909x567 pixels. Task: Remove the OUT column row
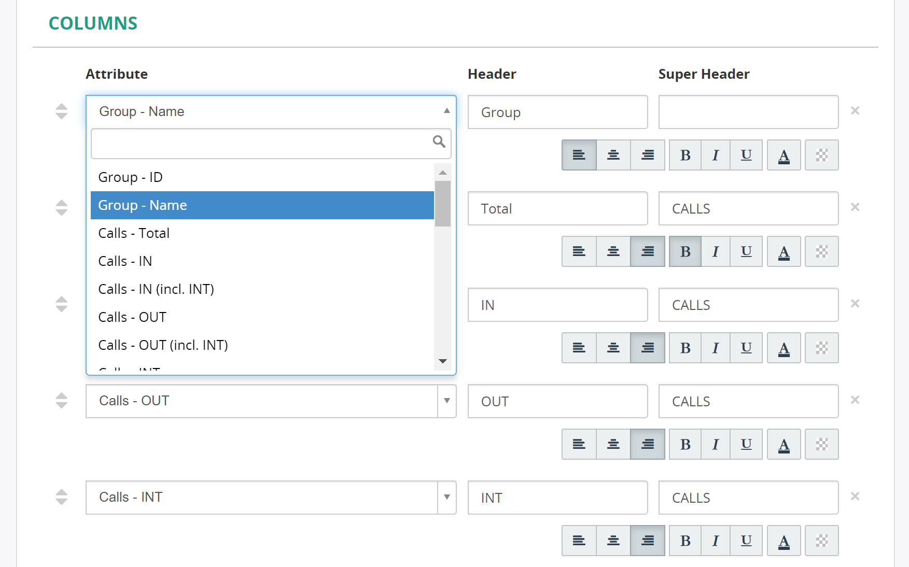[855, 400]
